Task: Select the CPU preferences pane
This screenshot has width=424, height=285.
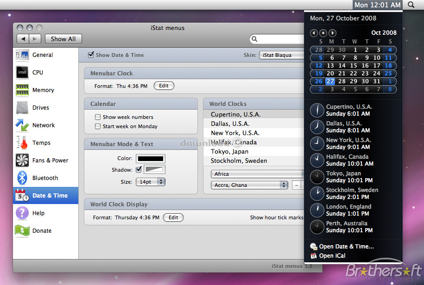Action: [37, 73]
